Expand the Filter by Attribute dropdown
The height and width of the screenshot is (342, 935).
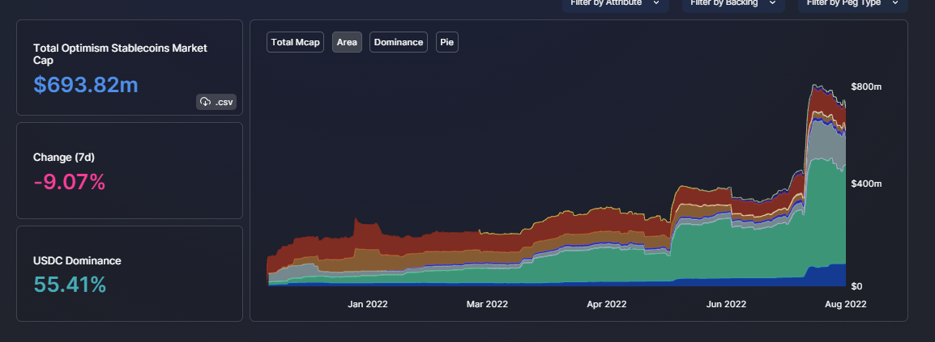(615, 4)
